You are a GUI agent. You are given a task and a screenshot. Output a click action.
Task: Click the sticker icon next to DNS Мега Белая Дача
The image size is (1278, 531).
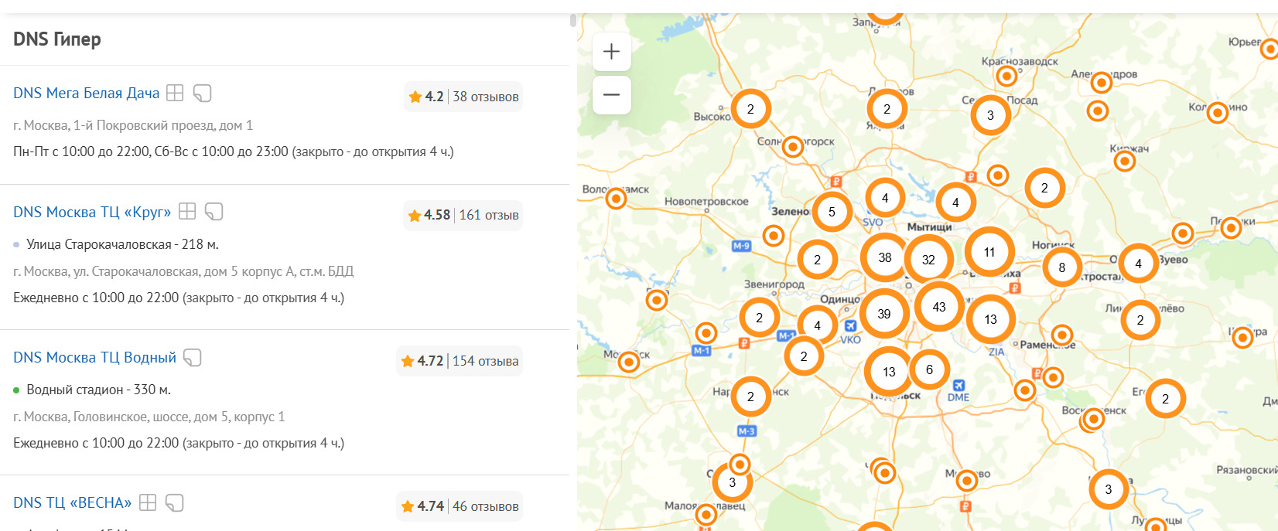click(x=202, y=93)
